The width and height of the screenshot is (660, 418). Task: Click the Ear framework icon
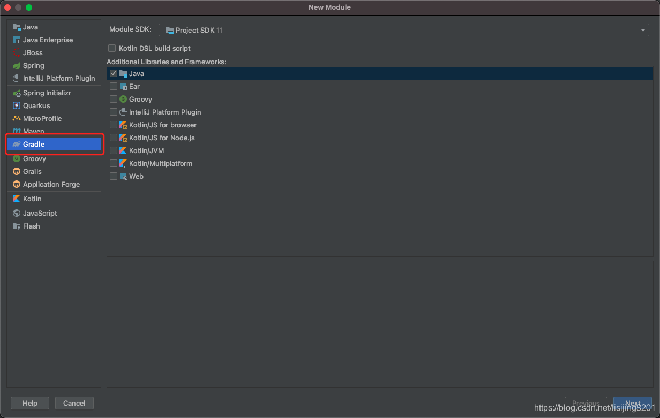click(x=123, y=86)
